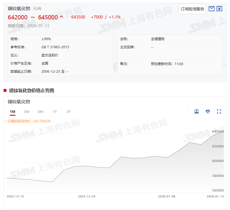The height and width of the screenshot is (210, 230).
Task: Download the chart as an image
Action: tap(197, 111)
